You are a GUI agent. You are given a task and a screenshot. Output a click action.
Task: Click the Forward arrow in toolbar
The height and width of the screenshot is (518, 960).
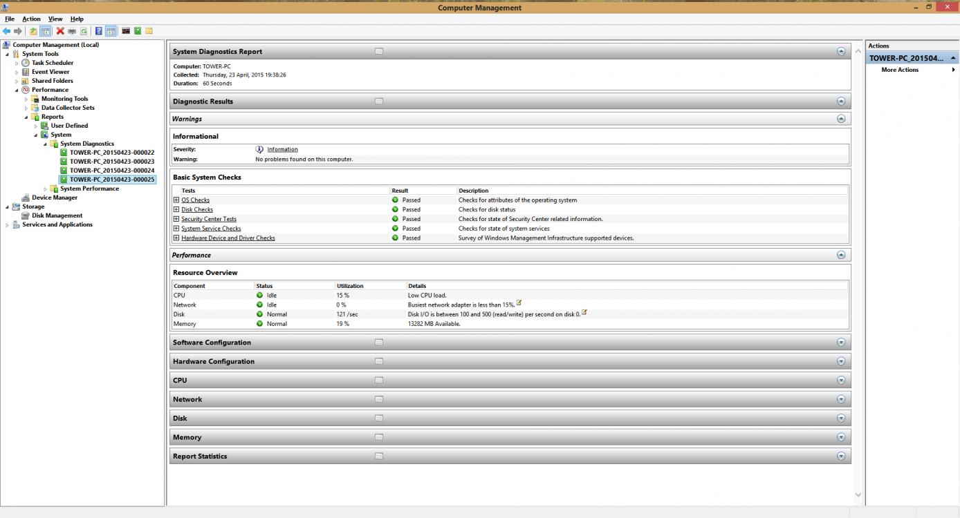[x=18, y=31]
